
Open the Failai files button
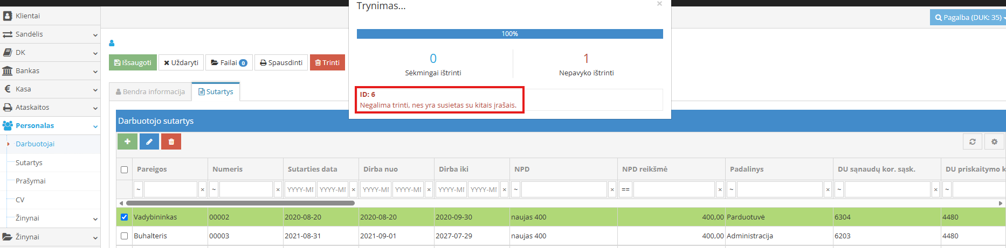229,62
